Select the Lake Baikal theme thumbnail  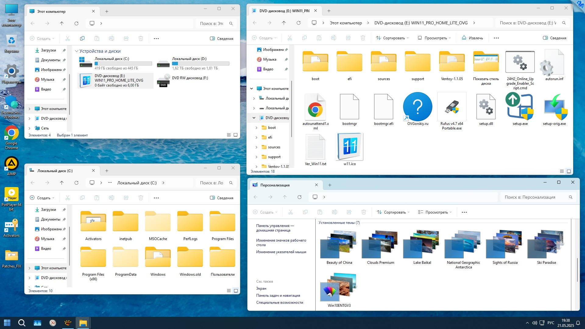pyautogui.click(x=422, y=245)
